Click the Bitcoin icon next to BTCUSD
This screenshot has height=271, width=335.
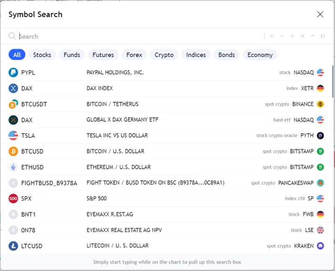[x=13, y=151]
